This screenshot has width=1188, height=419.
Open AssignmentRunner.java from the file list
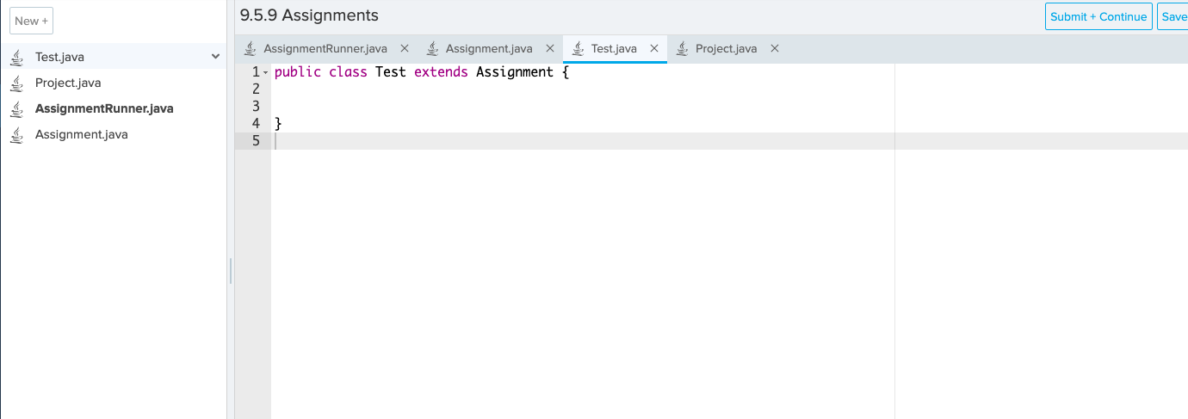tap(104, 108)
